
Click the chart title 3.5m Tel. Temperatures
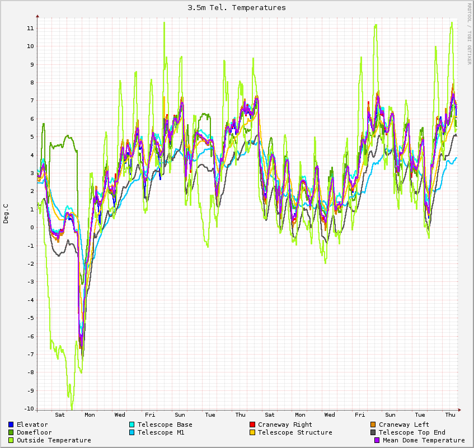tap(237, 8)
